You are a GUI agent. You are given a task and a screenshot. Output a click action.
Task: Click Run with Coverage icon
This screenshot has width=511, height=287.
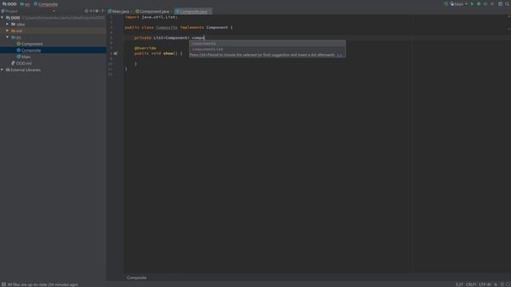coord(485,4)
